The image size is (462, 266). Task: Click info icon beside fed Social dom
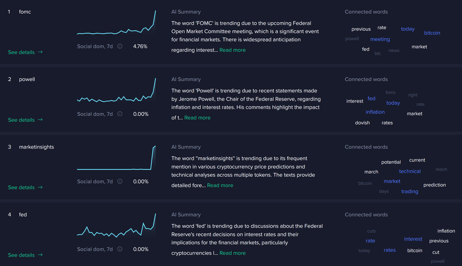pos(120,249)
